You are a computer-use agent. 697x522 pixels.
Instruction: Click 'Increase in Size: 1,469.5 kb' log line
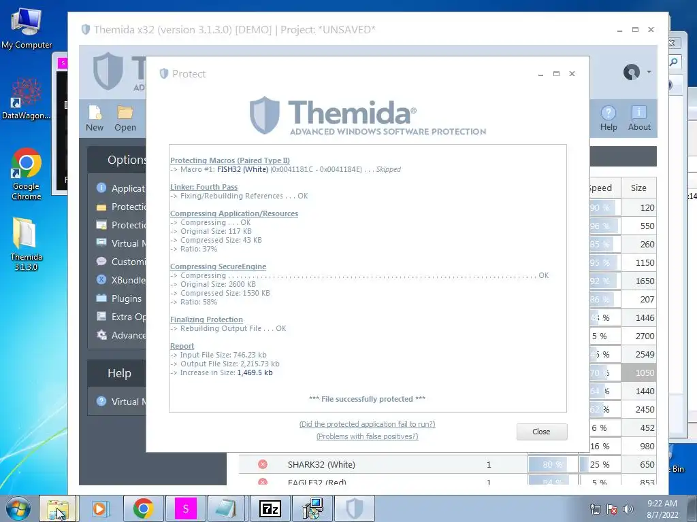[221, 373]
